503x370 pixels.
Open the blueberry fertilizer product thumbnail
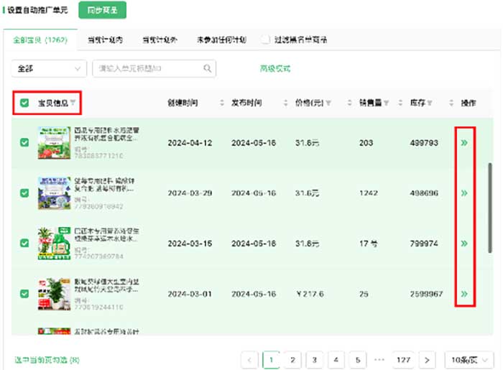point(54,193)
